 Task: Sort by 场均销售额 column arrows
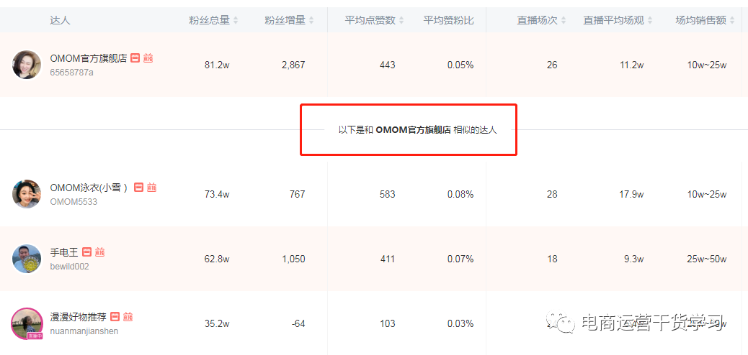click(732, 20)
